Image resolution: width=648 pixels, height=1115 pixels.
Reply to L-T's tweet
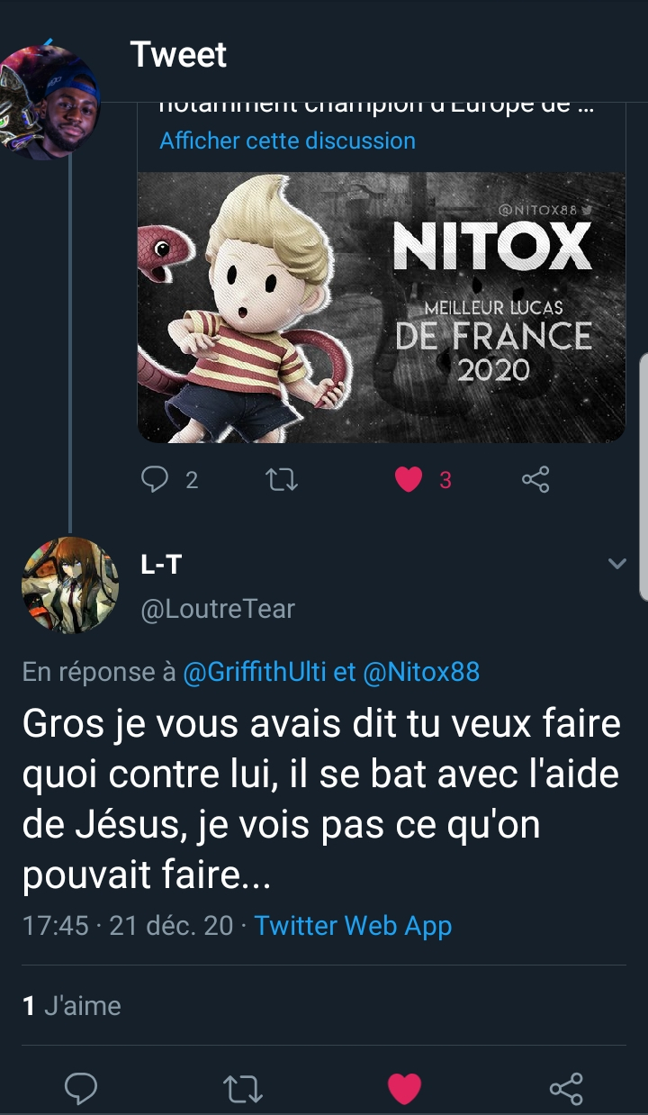[81, 1089]
